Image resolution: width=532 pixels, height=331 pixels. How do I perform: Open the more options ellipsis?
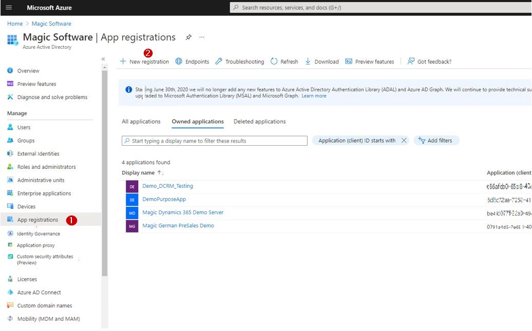tap(202, 37)
